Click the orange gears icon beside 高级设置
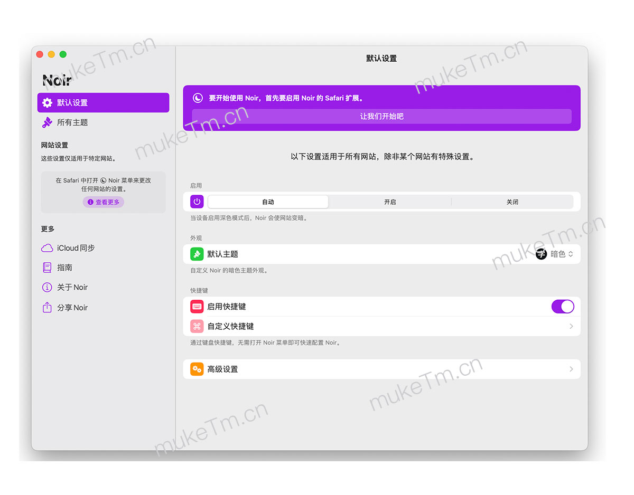This screenshot has width=634, height=495. 197,369
